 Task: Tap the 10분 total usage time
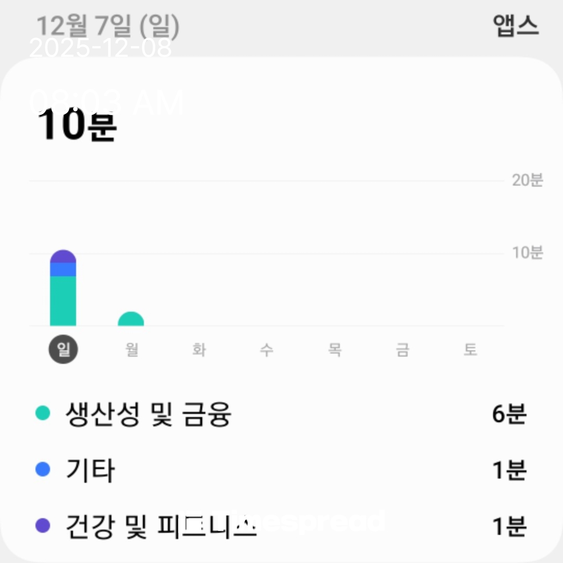[x=77, y=125]
